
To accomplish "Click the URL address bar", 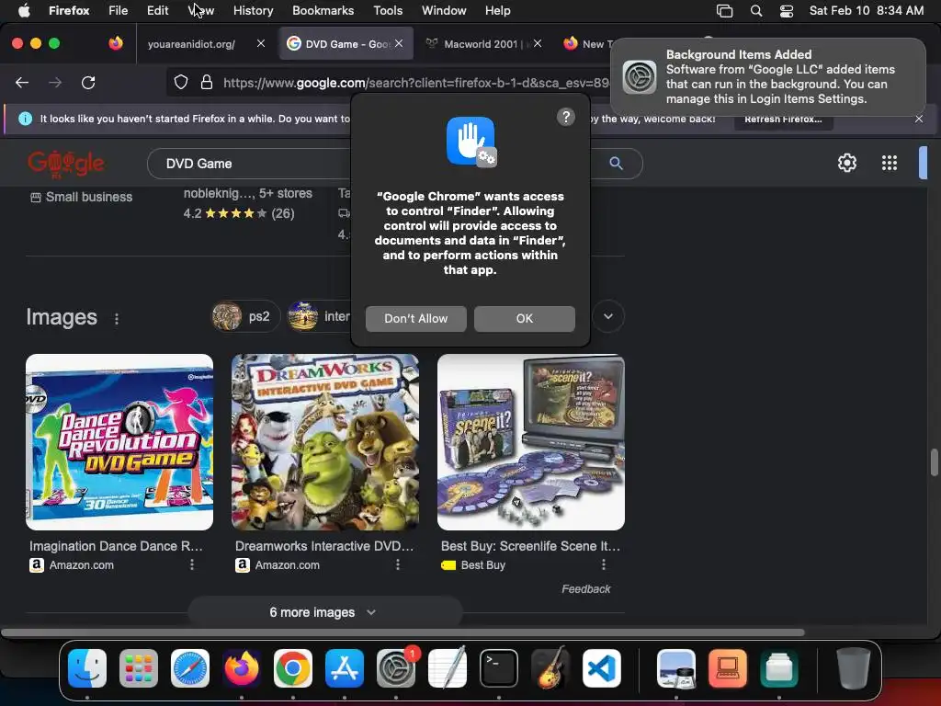I will coord(414,82).
